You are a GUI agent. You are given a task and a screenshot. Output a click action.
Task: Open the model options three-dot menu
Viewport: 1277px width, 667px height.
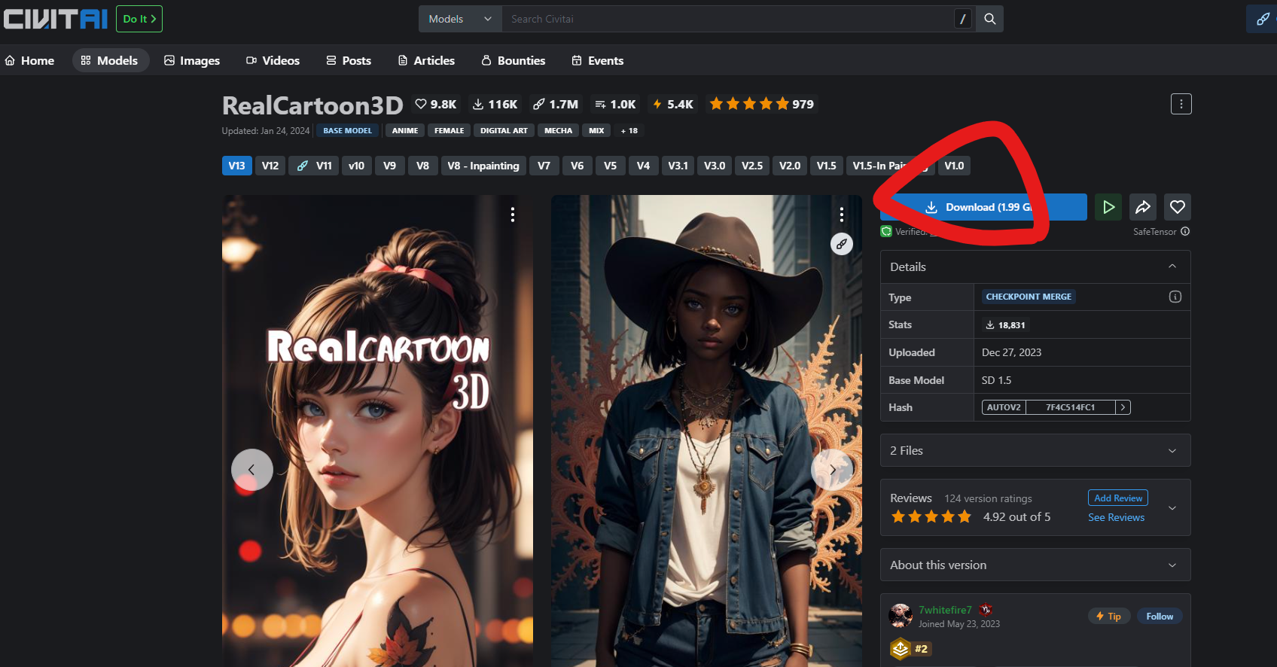(1181, 104)
